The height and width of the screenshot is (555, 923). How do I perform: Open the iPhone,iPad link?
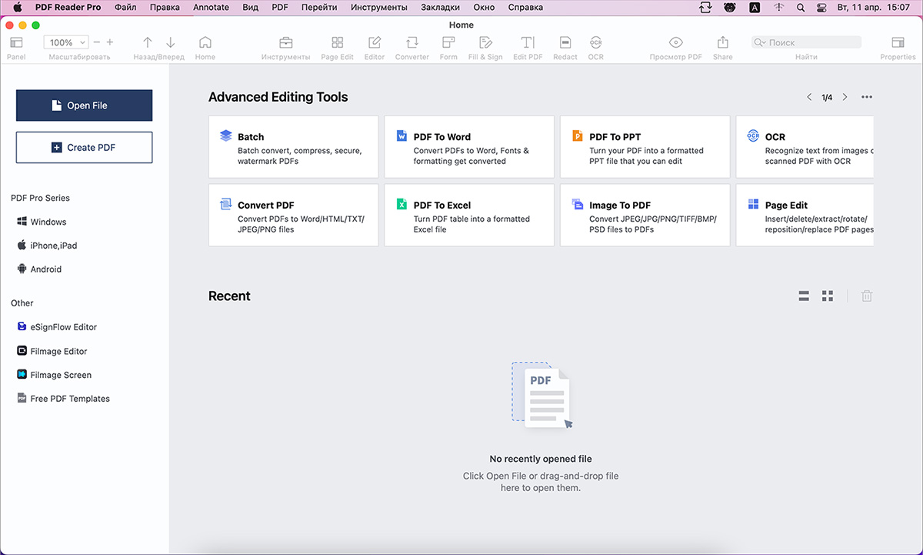[47, 246]
